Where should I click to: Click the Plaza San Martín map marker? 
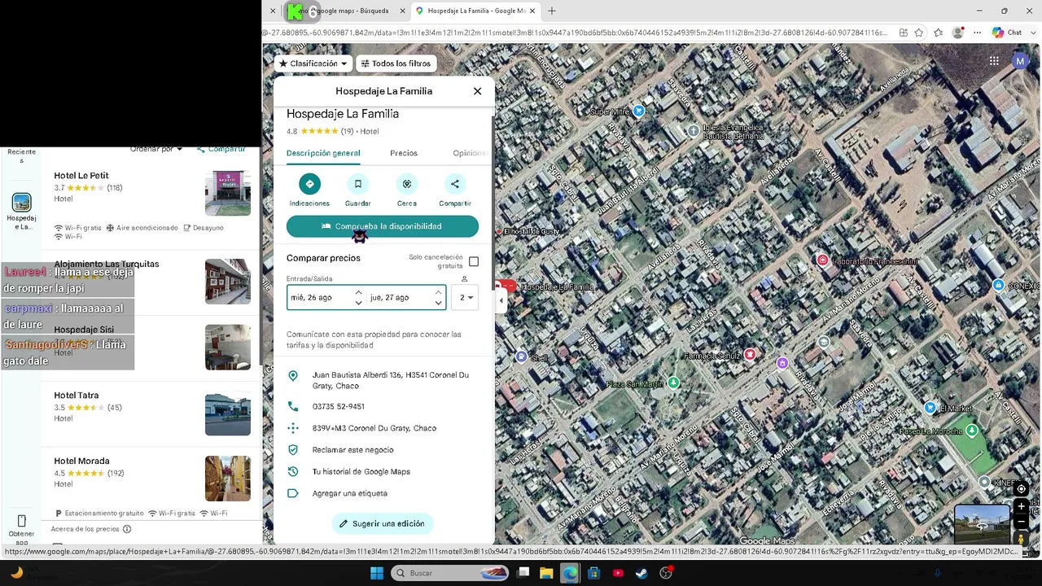coord(673,383)
